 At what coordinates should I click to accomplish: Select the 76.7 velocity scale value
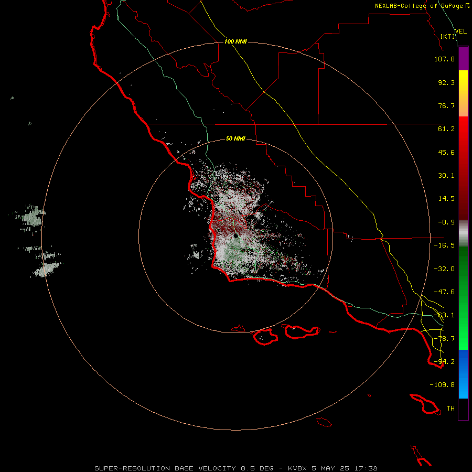click(446, 105)
